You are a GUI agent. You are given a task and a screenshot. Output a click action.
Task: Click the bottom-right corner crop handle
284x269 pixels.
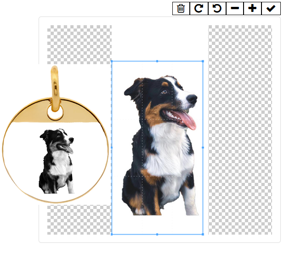point(203,234)
